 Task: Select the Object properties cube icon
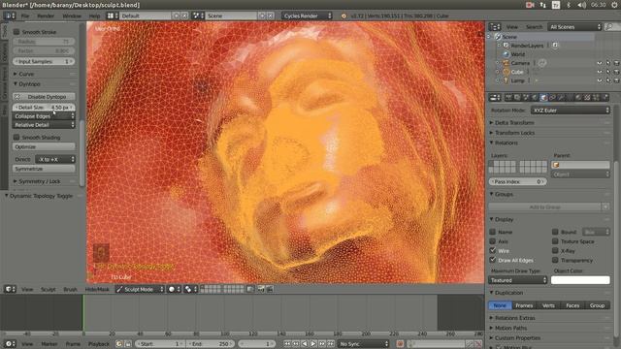(543, 97)
